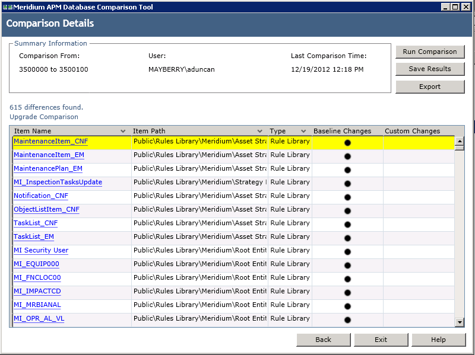Open the Item Path column filter dropdown
This screenshot has width=475, height=355.
point(259,131)
